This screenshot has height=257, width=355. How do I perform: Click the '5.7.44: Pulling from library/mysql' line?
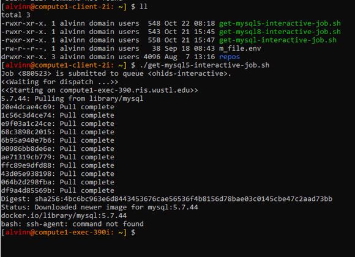(x=72, y=99)
